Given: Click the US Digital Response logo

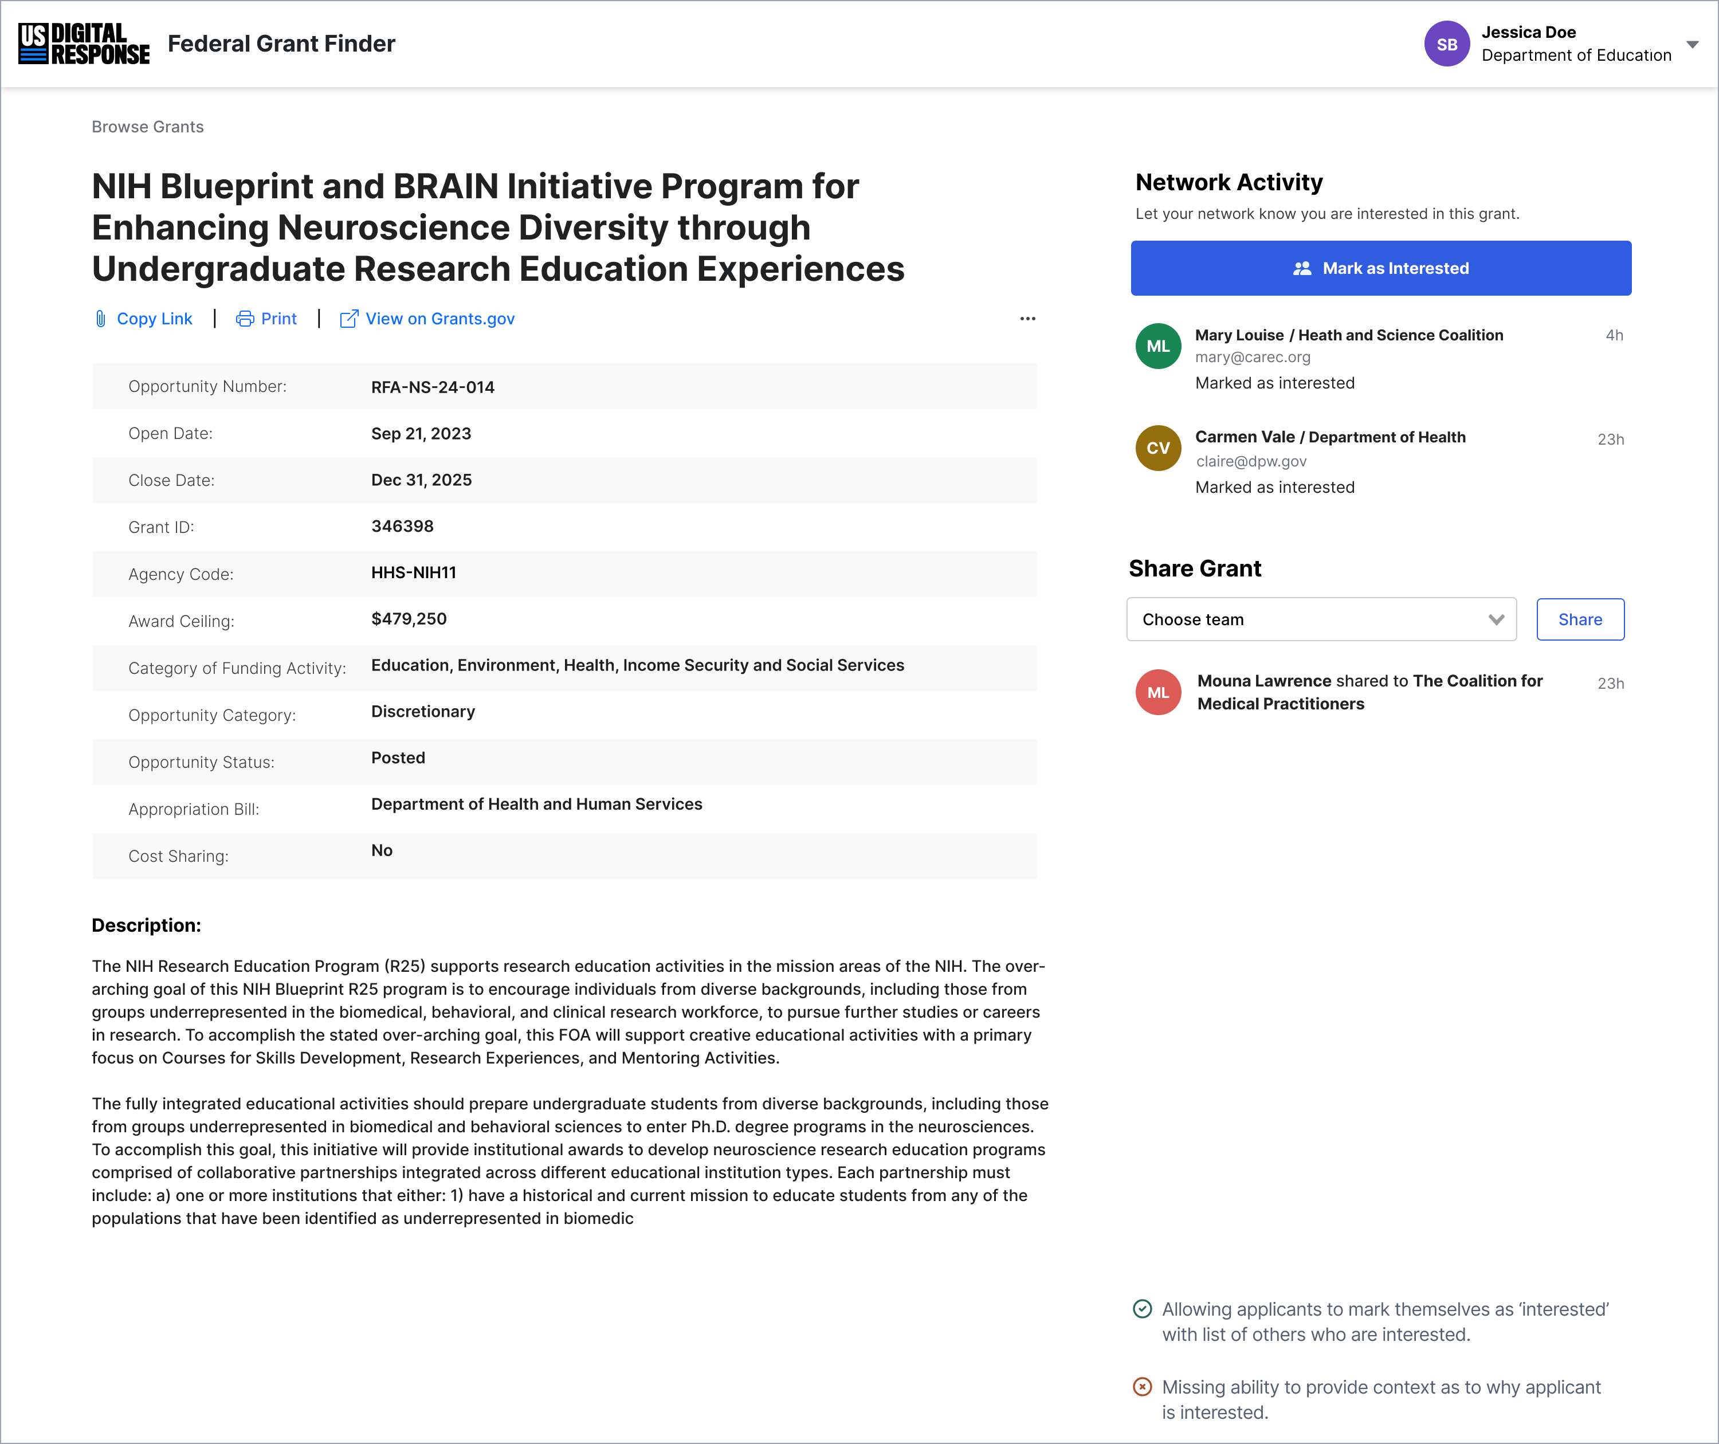Looking at the screenshot, I should [84, 44].
